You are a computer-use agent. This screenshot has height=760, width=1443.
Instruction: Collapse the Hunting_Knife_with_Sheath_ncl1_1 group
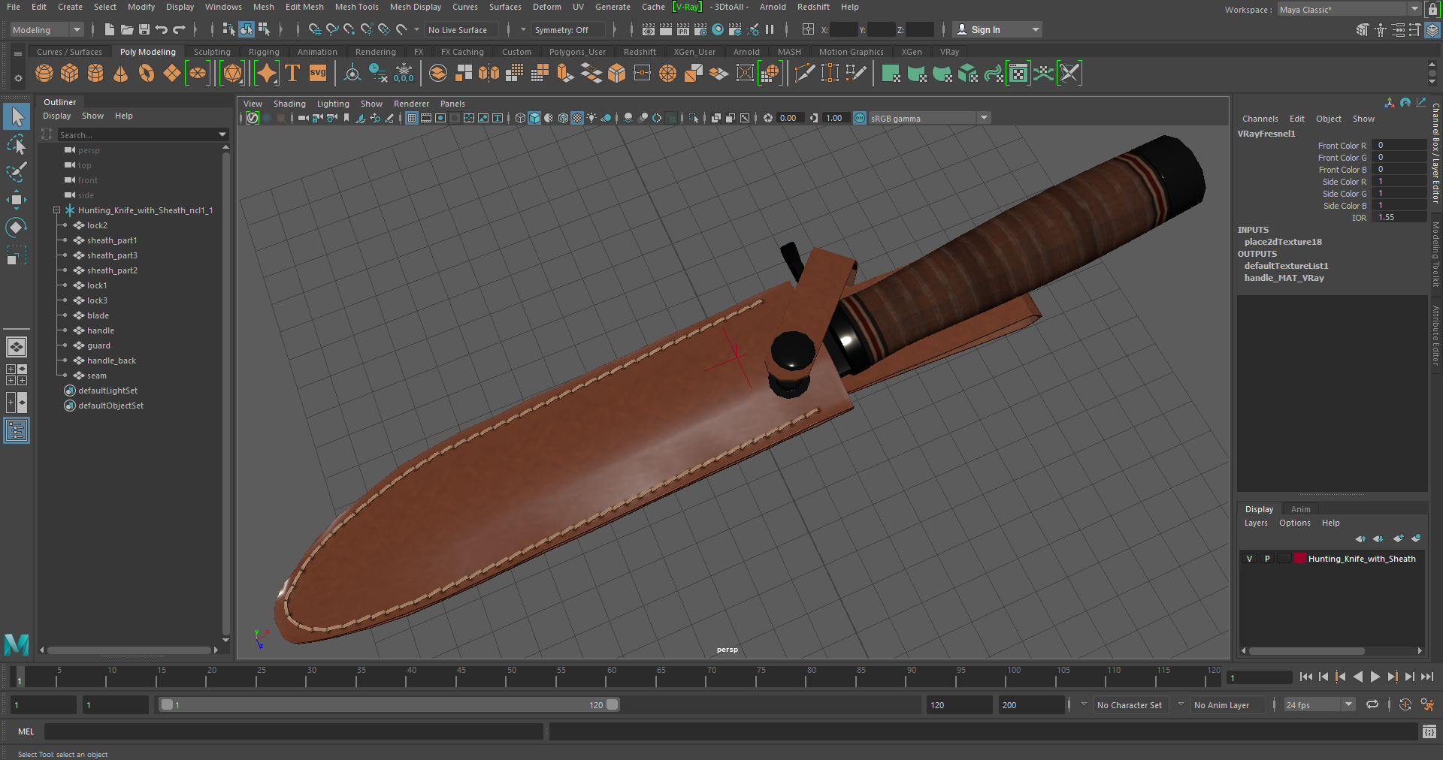56,210
